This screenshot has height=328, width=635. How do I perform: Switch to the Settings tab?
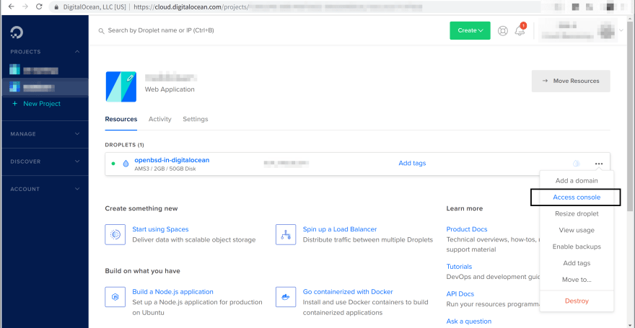[196, 119]
